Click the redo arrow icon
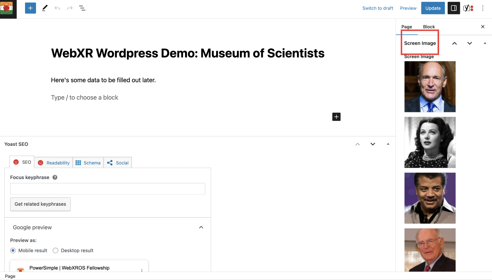Image resolution: width=492 pixels, height=280 pixels. tap(70, 8)
